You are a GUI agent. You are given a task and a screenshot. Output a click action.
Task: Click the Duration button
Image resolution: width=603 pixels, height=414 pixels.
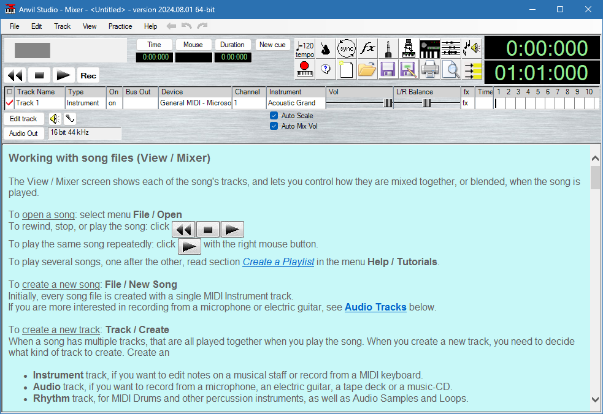(x=232, y=45)
